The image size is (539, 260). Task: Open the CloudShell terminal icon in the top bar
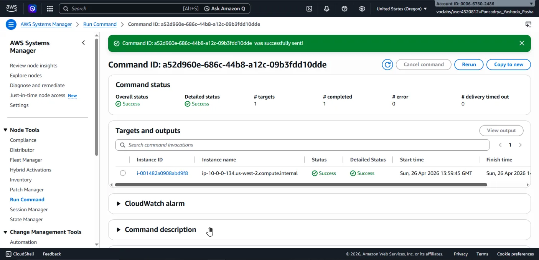click(309, 8)
